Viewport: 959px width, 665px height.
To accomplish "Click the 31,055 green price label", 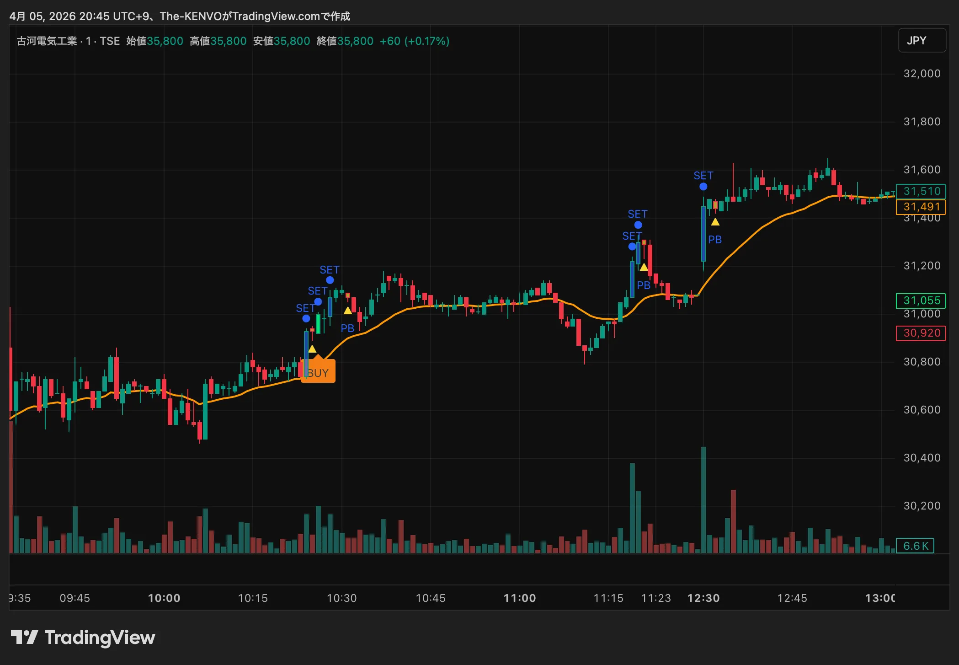I will coord(921,300).
